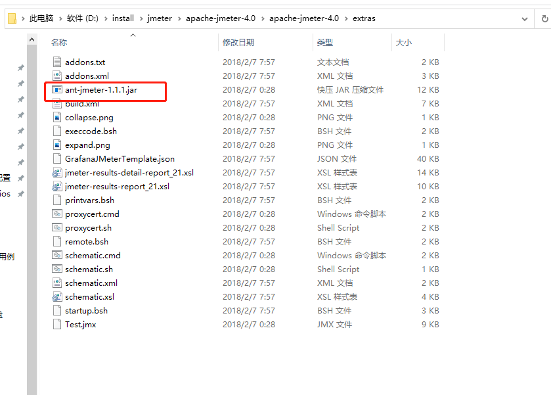Click the startup.bsh file icon
The height and width of the screenshot is (395, 551).
(57, 310)
